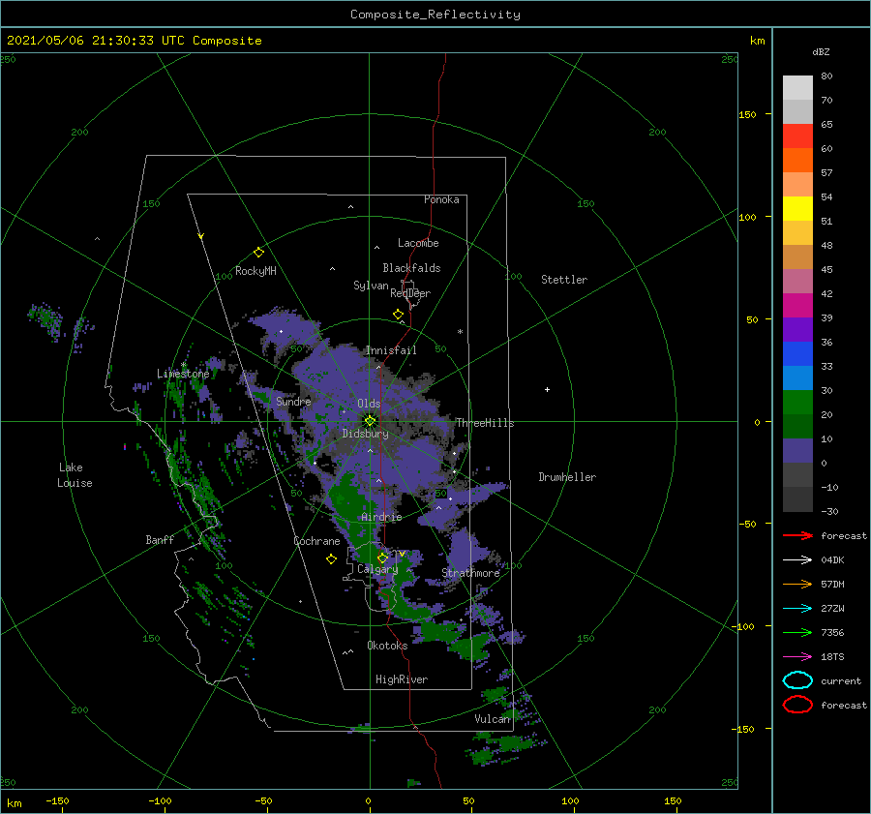Screen dimensions: 871x814
Task: Click the green 7356 arrow in legend
Action: (x=797, y=632)
